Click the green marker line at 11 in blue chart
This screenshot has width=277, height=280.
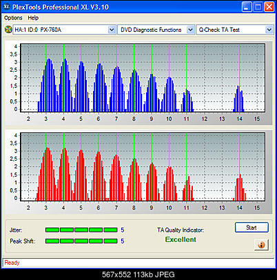point(187,78)
